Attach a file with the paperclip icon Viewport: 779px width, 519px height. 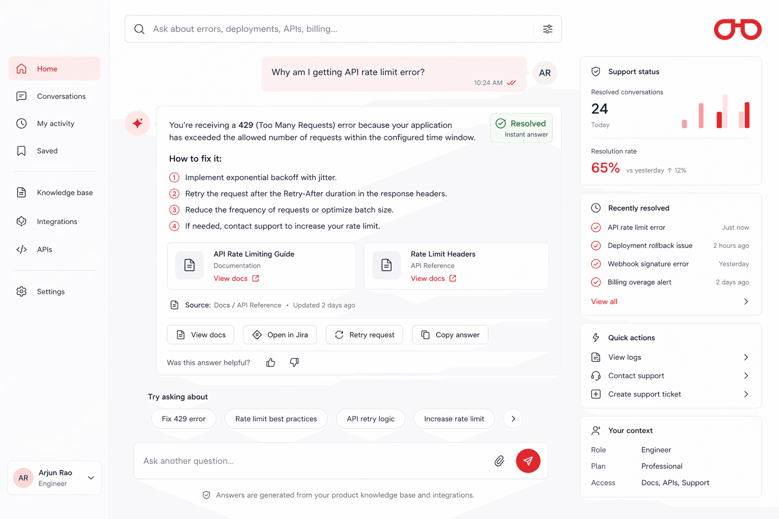(500, 461)
